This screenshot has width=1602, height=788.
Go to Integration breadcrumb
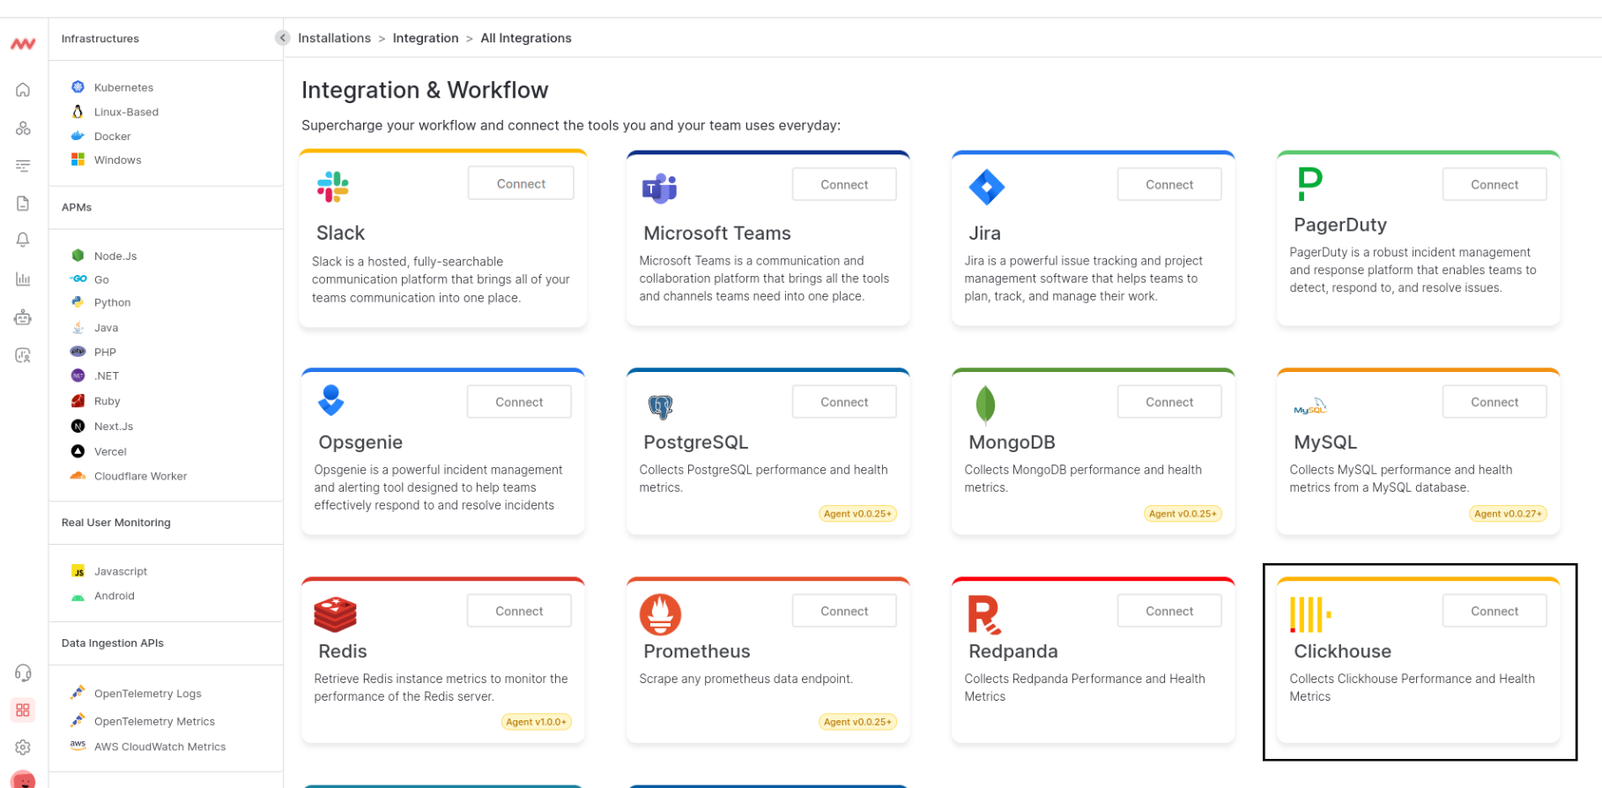coord(426,38)
